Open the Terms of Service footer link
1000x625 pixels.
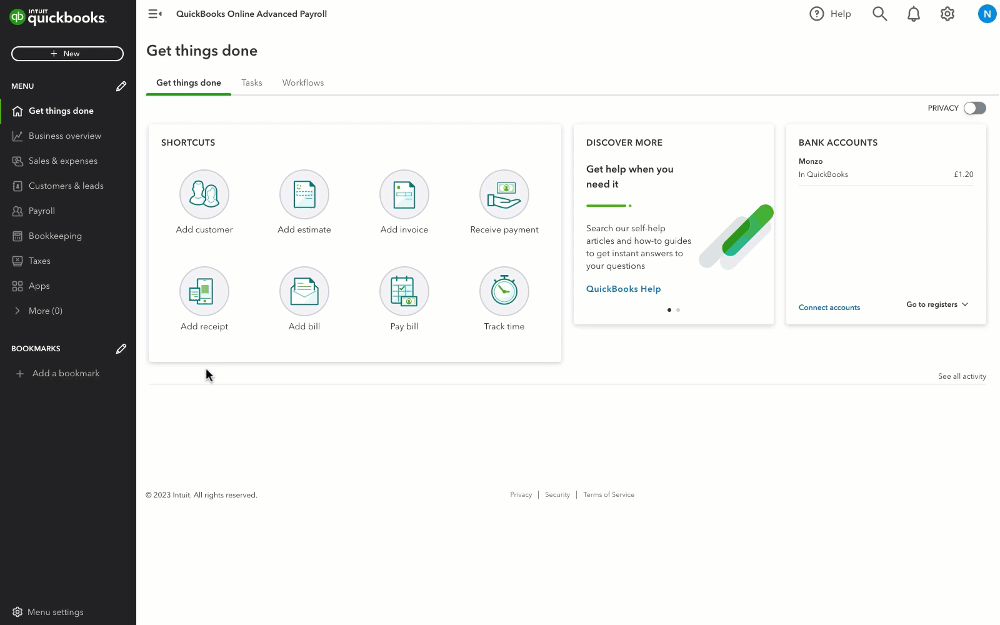point(609,494)
